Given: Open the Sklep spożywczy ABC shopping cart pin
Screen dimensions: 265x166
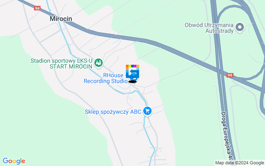Looking at the screenshot, I should click(x=147, y=111).
